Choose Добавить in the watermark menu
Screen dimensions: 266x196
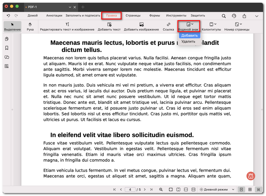189,36
